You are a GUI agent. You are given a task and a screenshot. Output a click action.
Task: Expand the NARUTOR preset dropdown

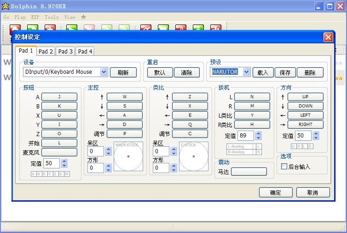click(246, 72)
